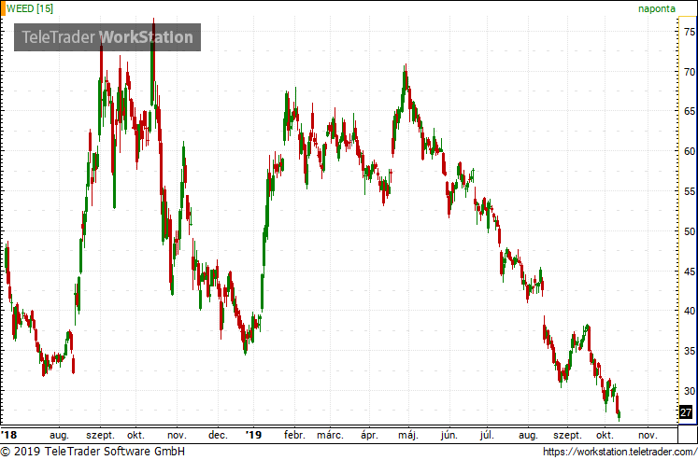
Task: Click the 2018 'aug.' time axis label
Action: [x=59, y=435]
